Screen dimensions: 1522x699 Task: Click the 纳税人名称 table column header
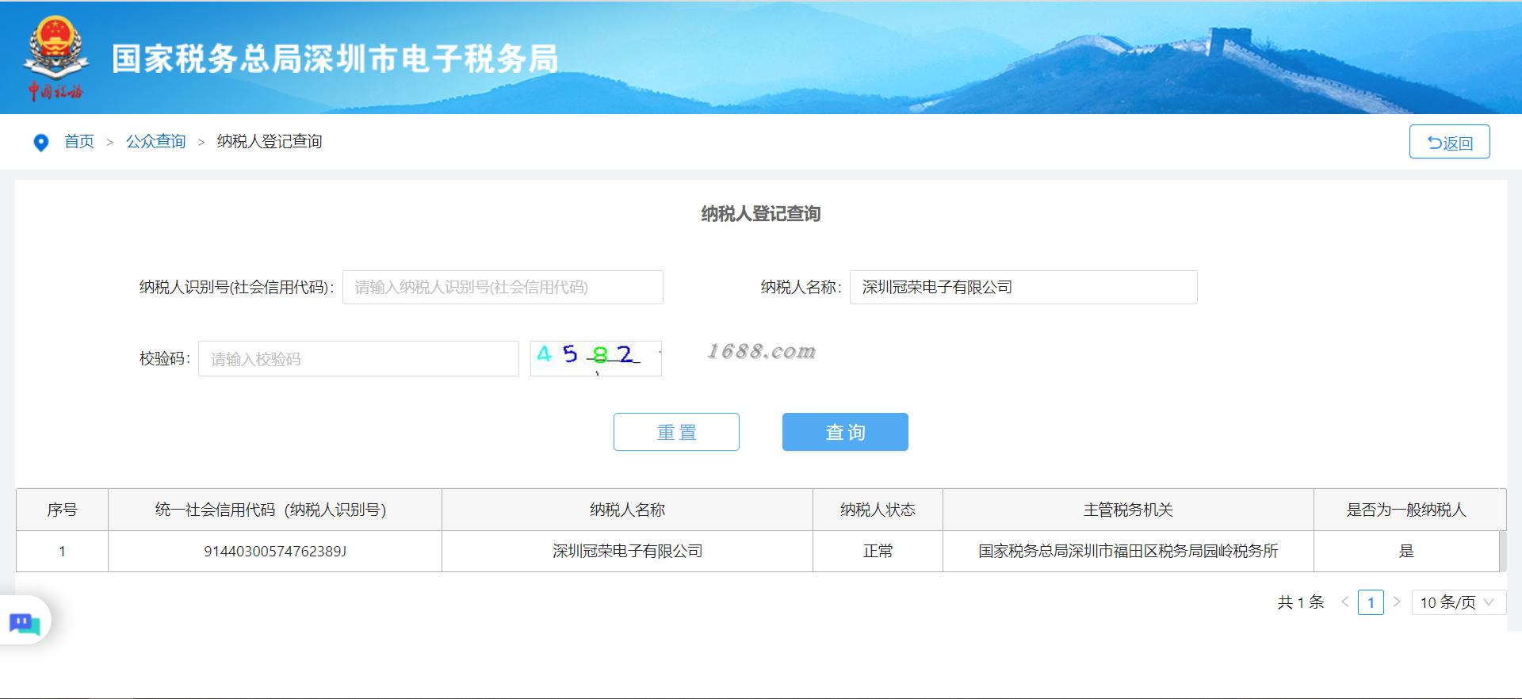pyautogui.click(x=627, y=510)
